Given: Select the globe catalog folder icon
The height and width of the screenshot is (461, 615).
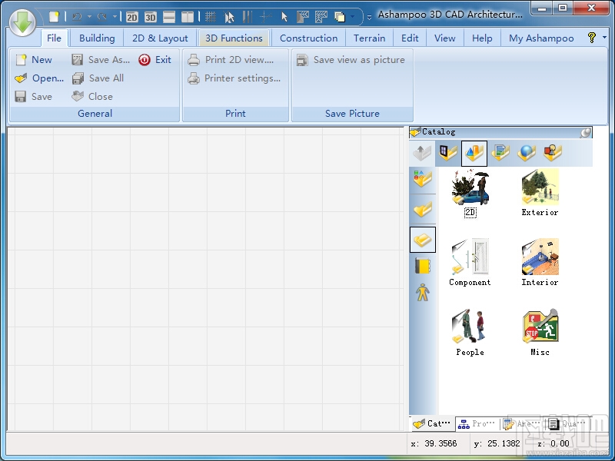Looking at the screenshot, I should tap(527, 153).
